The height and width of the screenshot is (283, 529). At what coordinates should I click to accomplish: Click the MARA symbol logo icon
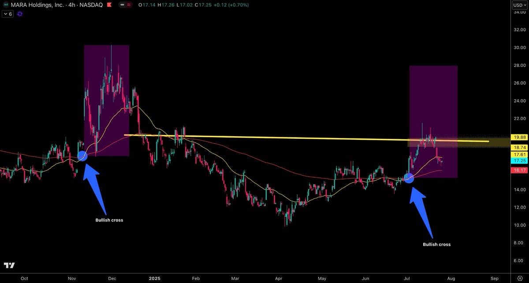point(6,5)
